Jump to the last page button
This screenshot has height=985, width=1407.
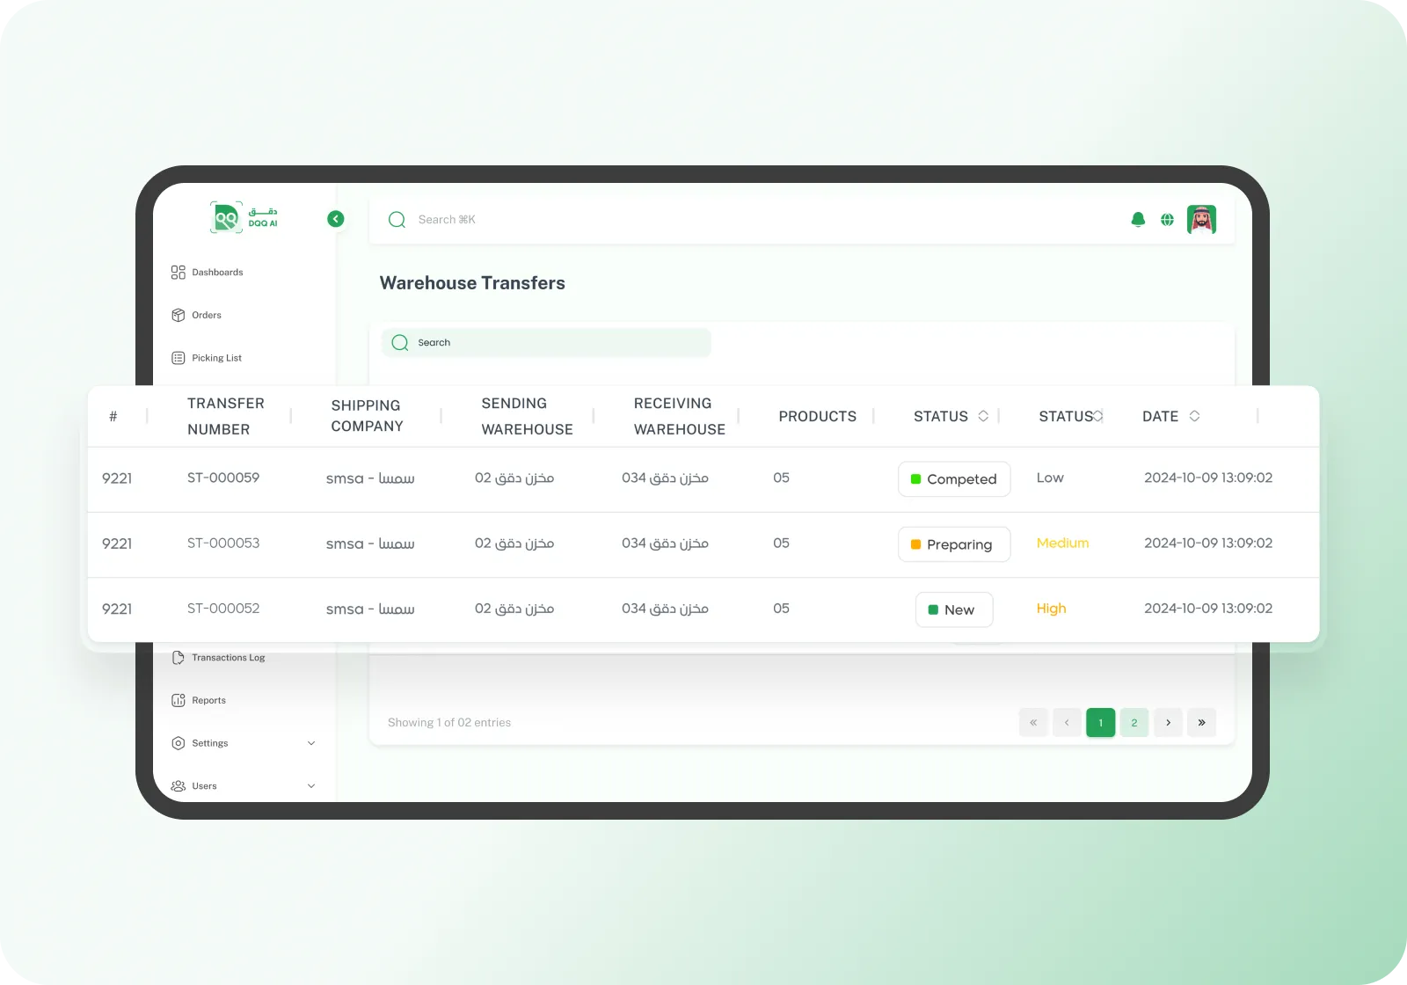(x=1201, y=723)
